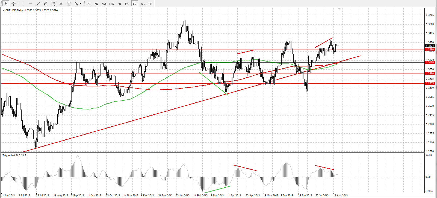This screenshot has width=437, height=198.
Task: Choose the diagonal Trendline tool
Action: [38, 4]
